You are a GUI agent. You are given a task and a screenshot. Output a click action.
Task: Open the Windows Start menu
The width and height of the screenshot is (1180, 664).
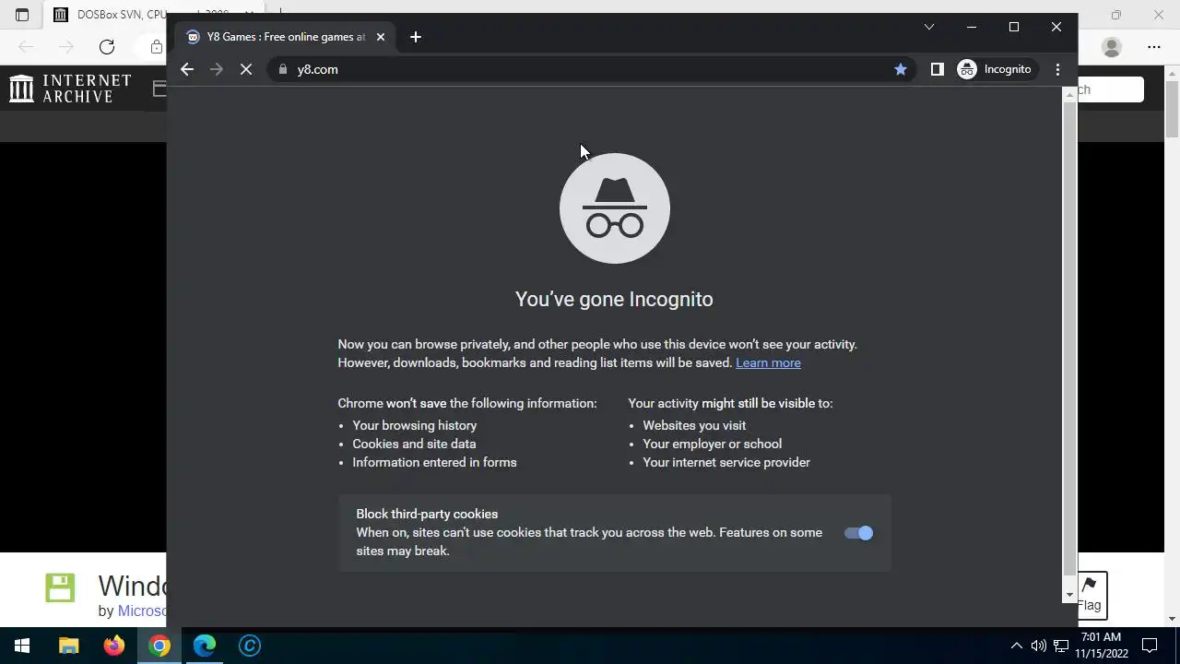pyautogui.click(x=22, y=646)
